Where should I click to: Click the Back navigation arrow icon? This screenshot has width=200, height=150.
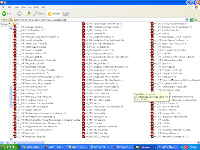(4, 13)
